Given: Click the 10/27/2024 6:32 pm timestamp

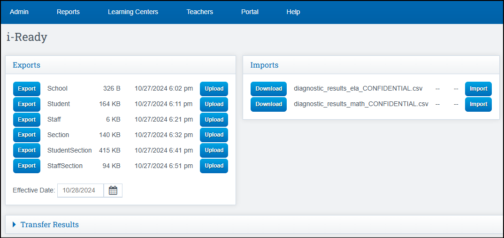Looking at the screenshot, I should coord(164,135).
